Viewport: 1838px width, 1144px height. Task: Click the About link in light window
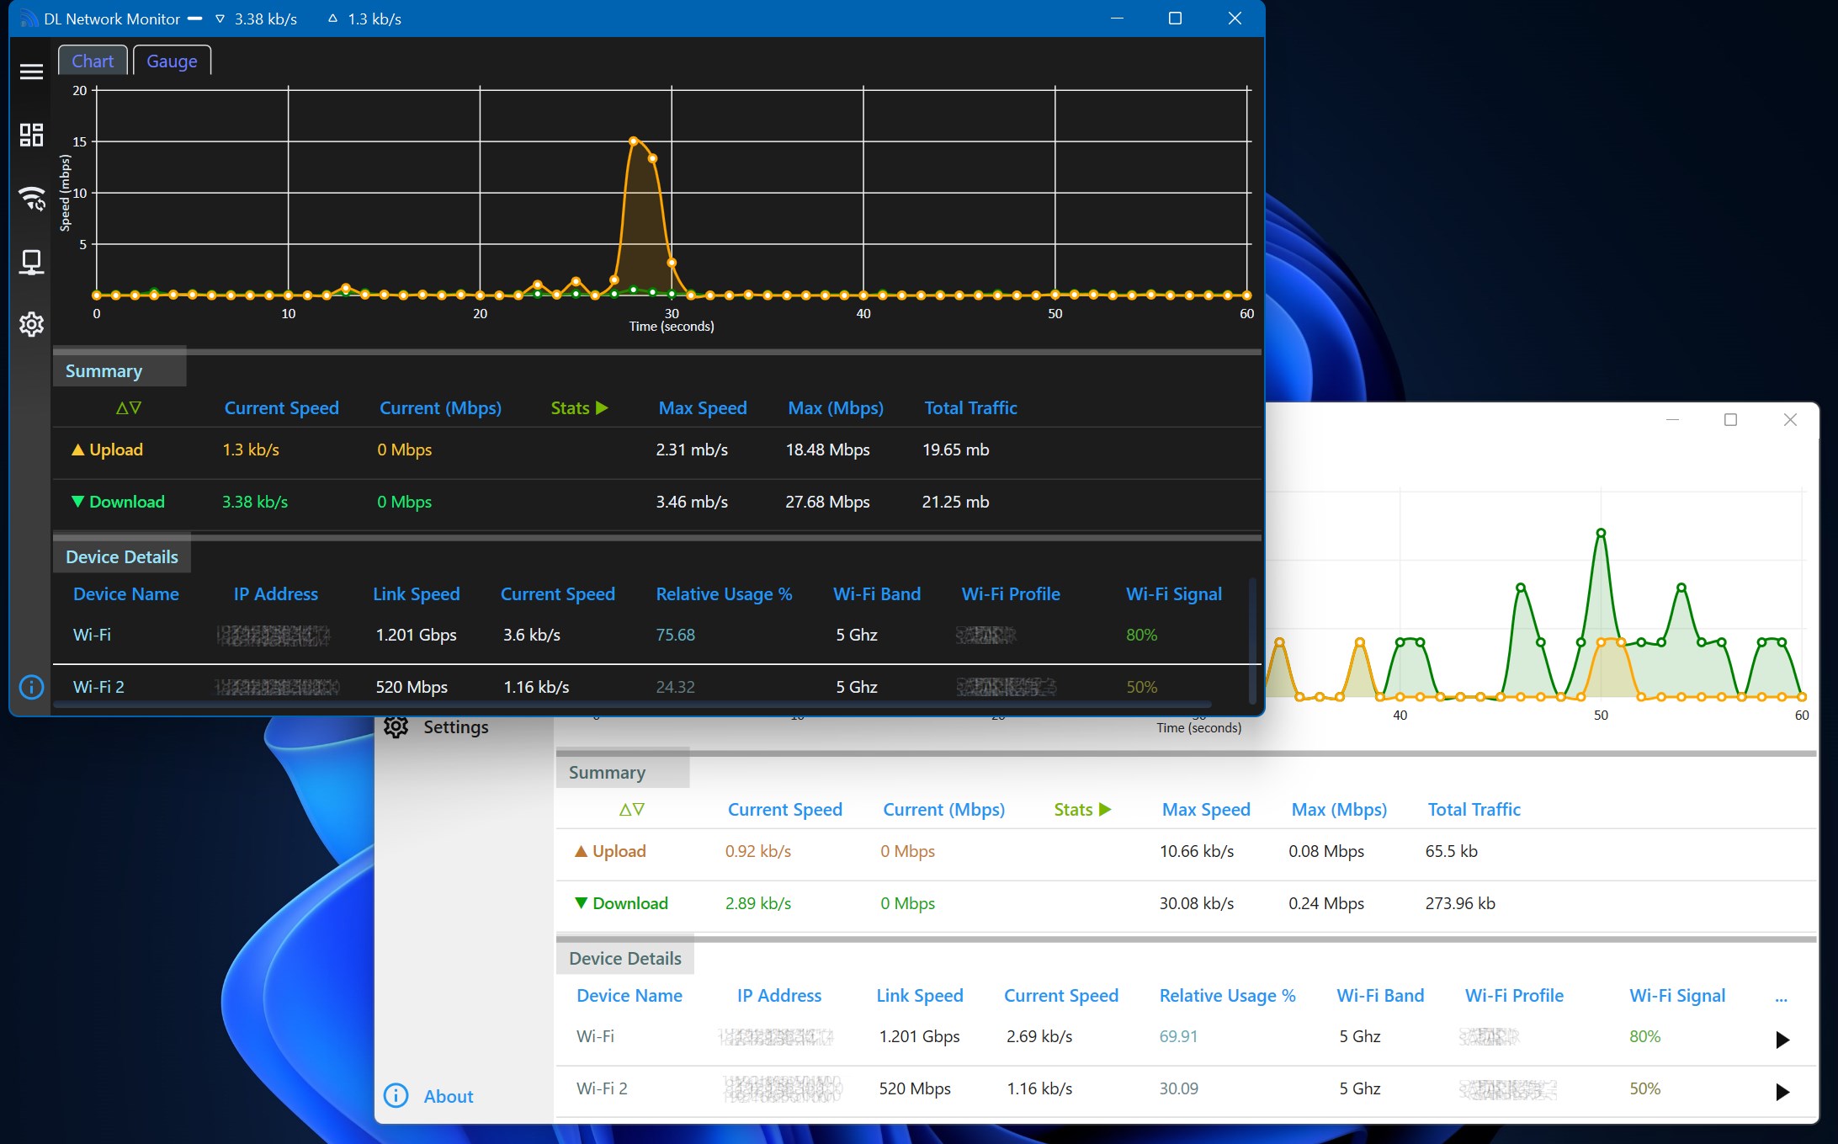point(448,1096)
